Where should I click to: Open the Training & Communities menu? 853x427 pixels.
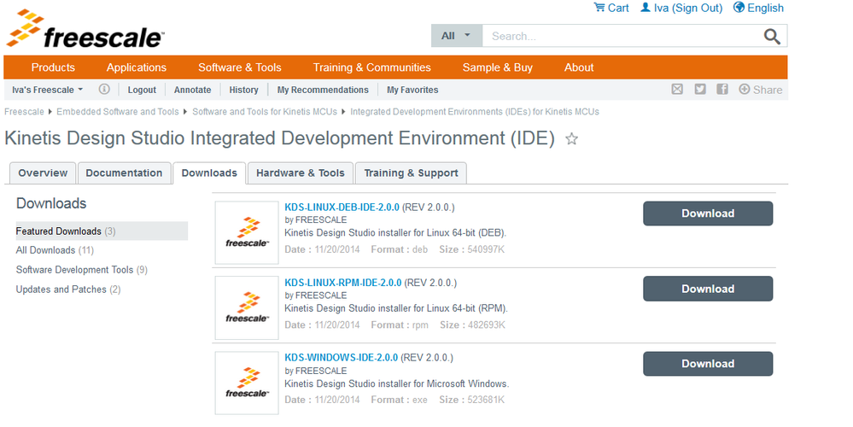(x=372, y=67)
